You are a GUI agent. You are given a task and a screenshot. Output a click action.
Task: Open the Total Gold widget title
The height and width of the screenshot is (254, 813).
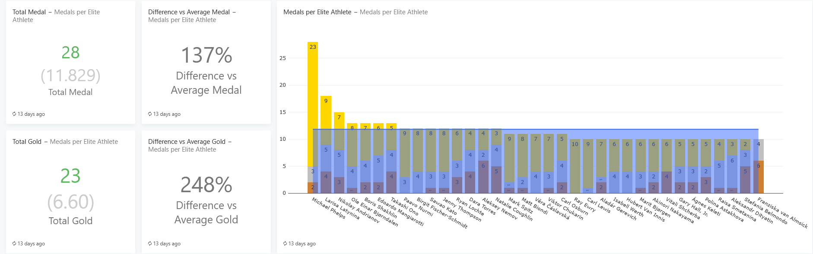tap(27, 142)
